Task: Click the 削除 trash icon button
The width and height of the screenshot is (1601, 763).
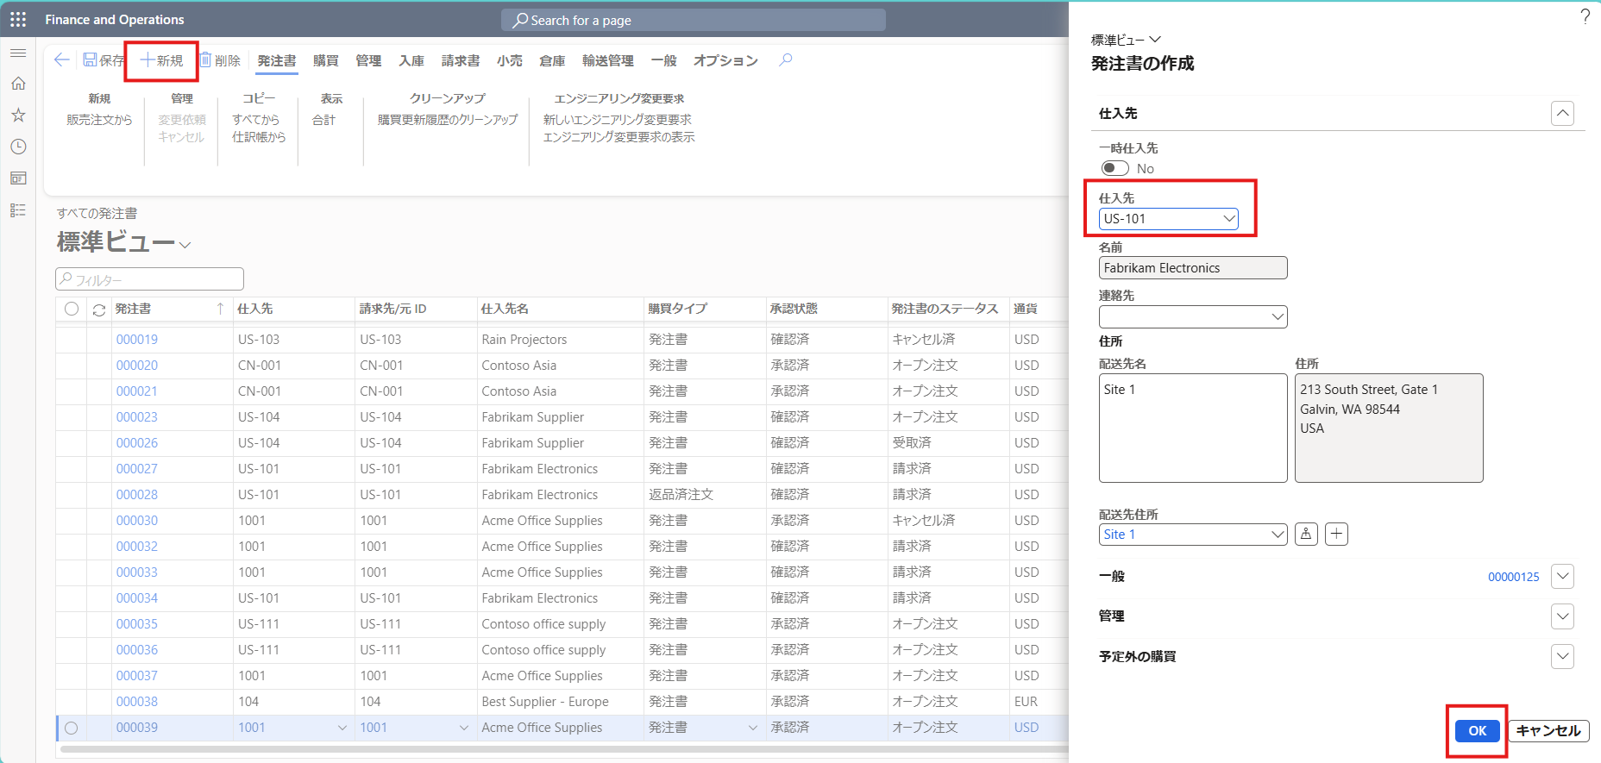Action: tap(220, 60)
